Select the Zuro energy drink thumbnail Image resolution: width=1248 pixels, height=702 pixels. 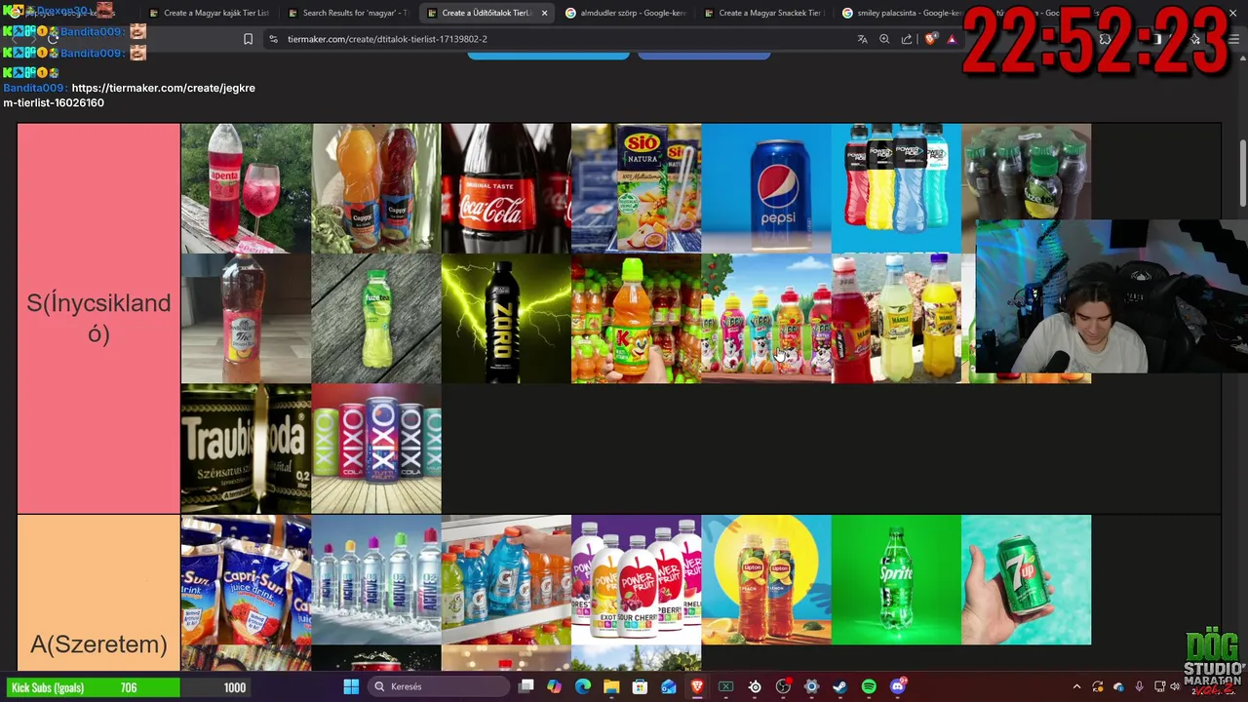(x=506, y=318)
